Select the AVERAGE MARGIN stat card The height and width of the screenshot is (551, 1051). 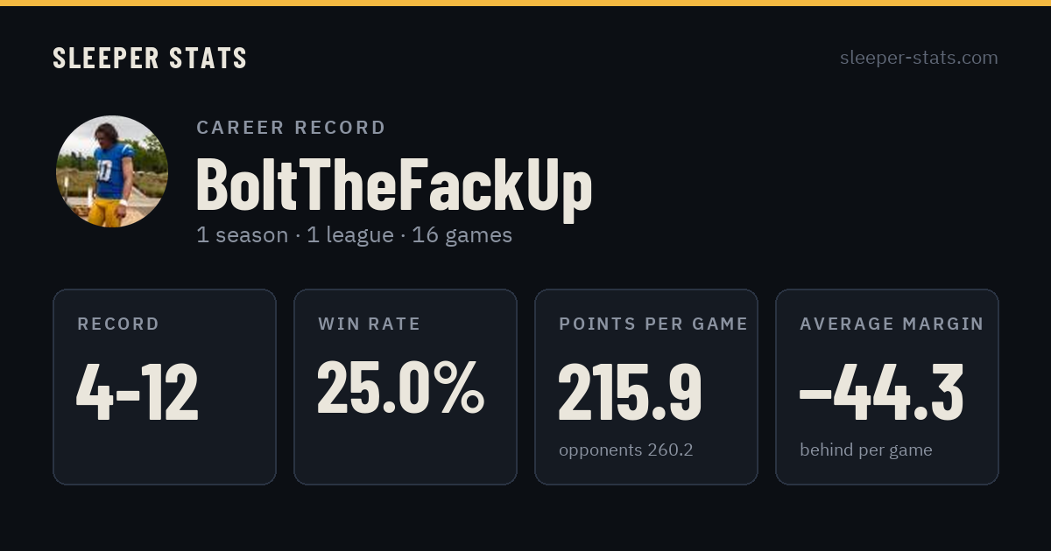click(x=887, y=387)
